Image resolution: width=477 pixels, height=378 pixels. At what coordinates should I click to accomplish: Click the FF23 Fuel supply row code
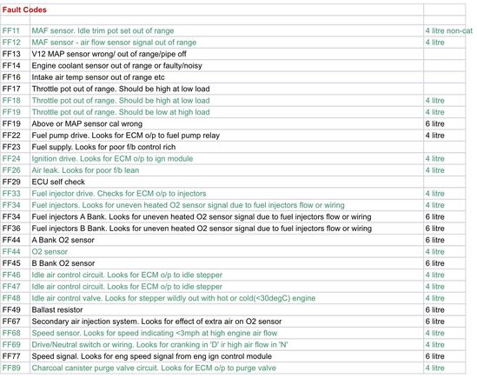point(16,147)
